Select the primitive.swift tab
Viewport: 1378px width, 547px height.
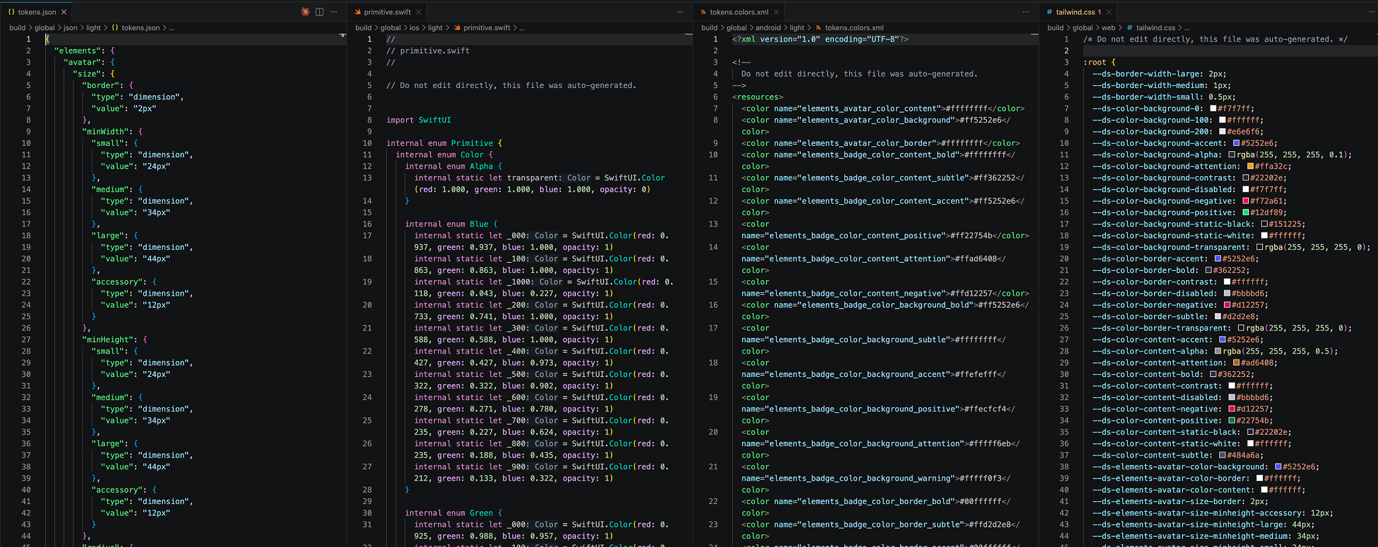(x=387, y=11)
